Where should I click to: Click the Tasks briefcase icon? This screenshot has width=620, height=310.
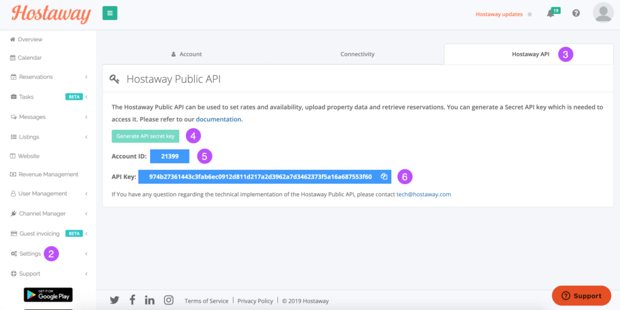(13, 97)
